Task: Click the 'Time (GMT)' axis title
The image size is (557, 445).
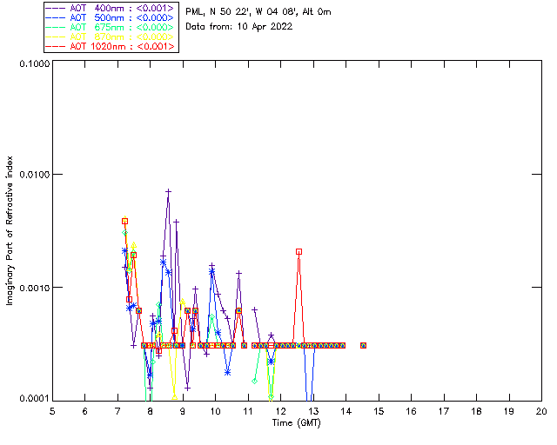Action: (296, 423)
